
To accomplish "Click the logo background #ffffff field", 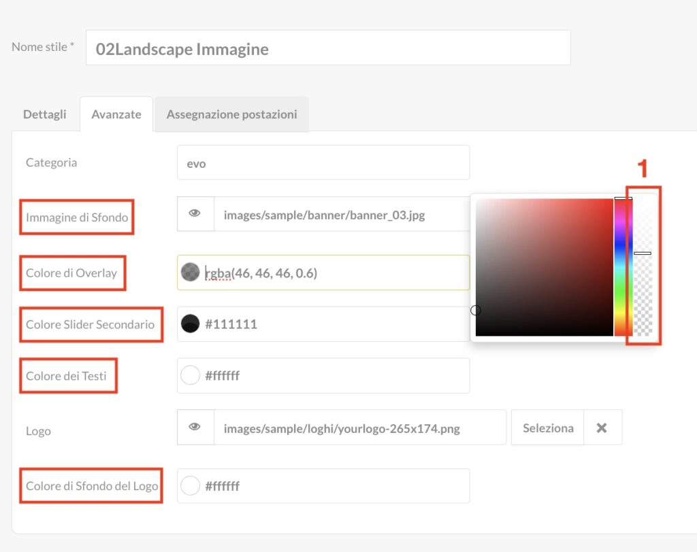I will (x=323, y=486).
